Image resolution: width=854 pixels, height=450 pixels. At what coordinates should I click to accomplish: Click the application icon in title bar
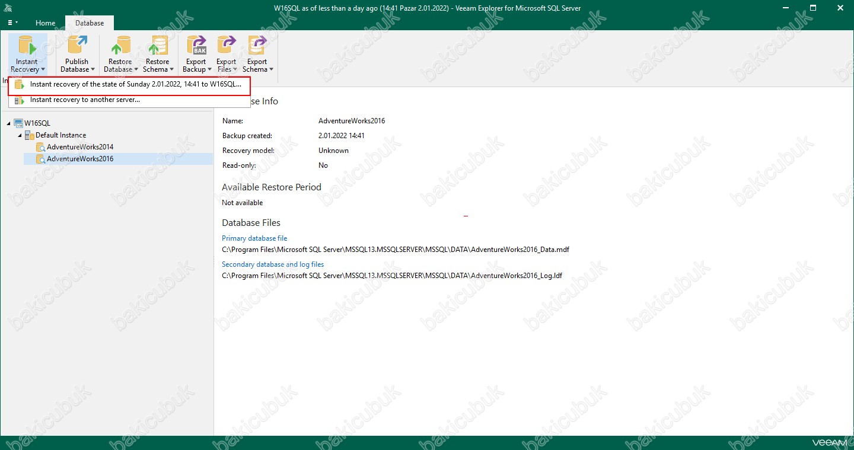8,8
